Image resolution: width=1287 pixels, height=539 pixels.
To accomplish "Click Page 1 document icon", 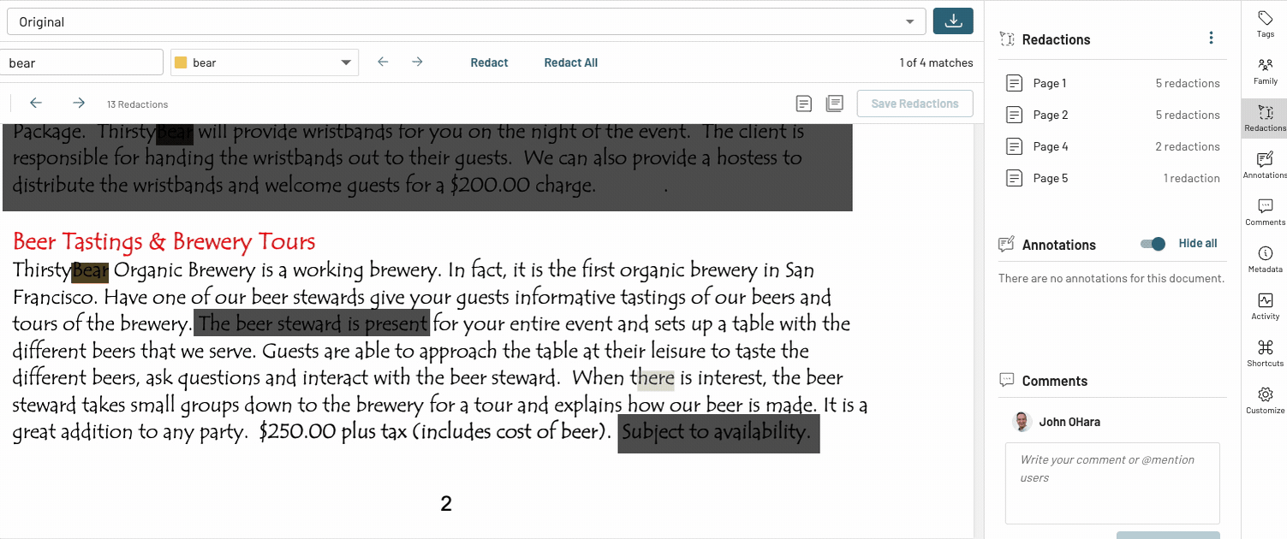I will point(1014,83).
